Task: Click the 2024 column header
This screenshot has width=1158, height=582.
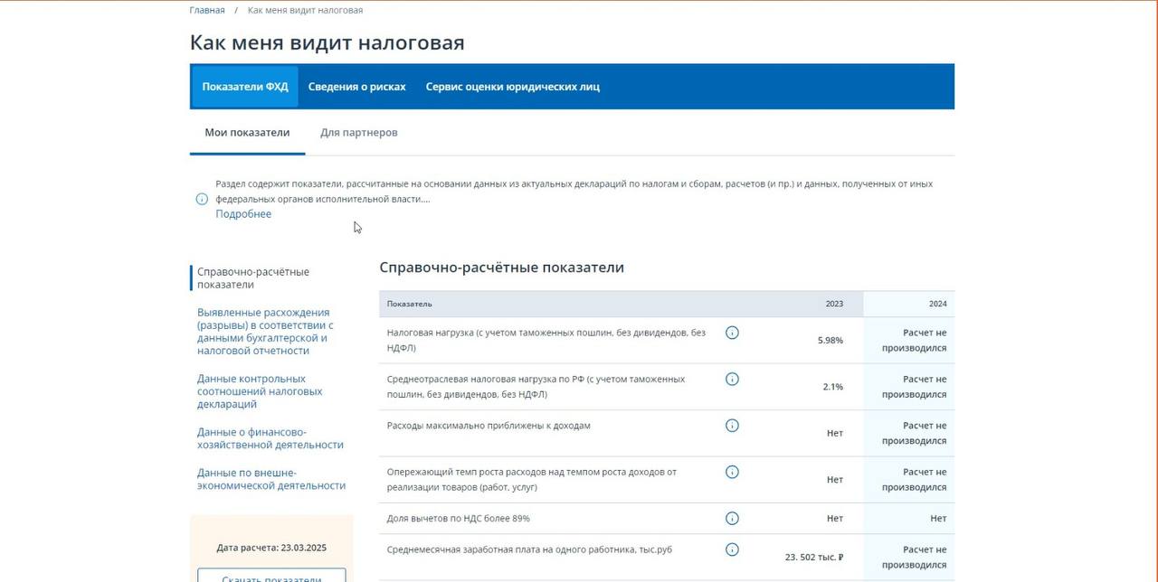Action: point(937,304)
